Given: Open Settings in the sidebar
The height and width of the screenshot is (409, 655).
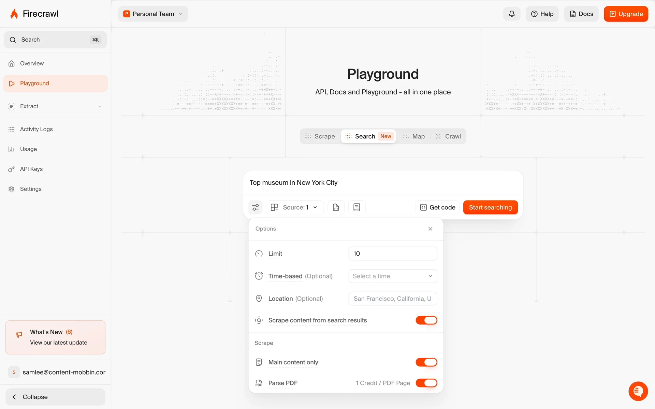Looking at the screenshot, I should click(x=30, y=189).
